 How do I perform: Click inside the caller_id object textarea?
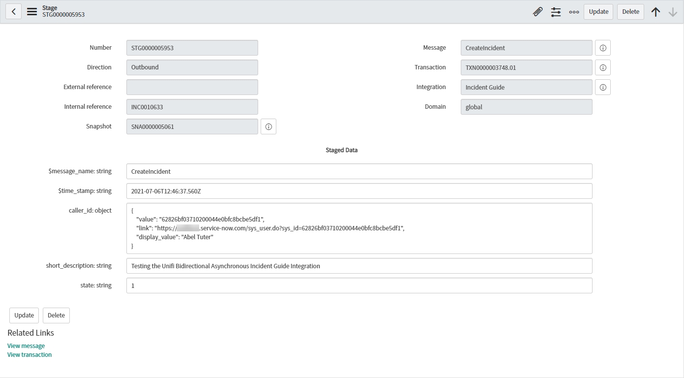359,228
